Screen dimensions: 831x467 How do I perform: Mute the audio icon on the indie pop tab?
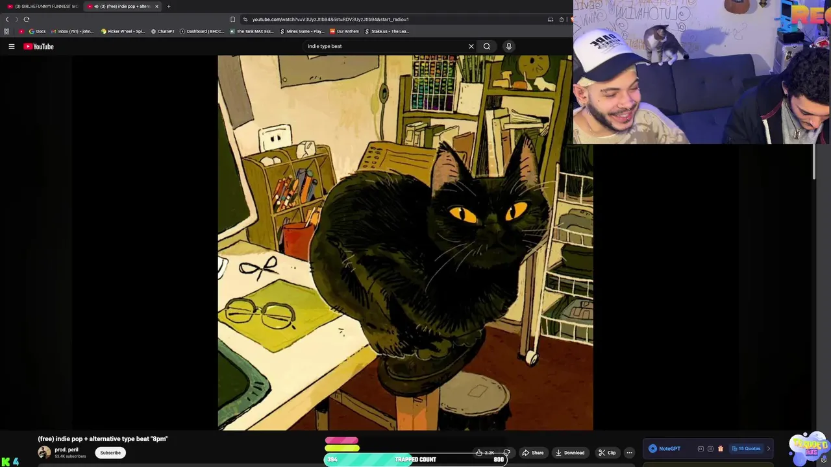[x=96, y=6]
